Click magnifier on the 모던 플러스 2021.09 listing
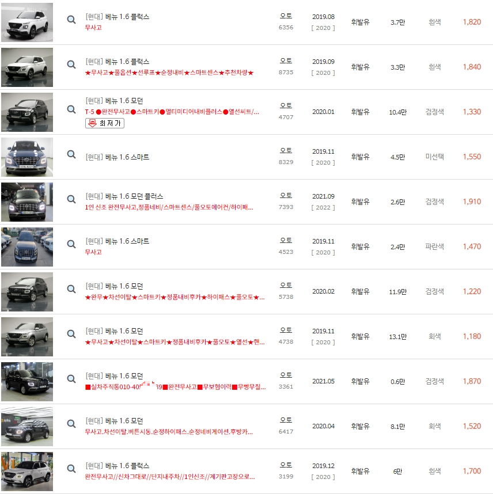 point(71,200)
